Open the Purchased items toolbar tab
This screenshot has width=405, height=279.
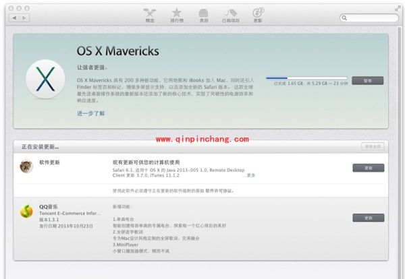231,15
